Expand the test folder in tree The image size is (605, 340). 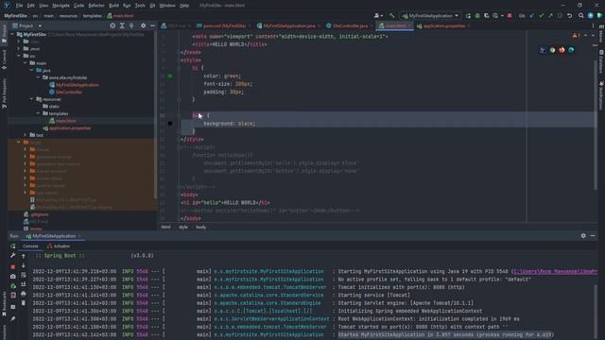click(x=26, y=135)
